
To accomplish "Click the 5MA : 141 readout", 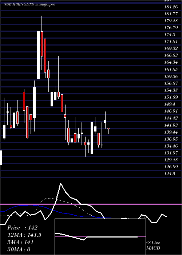I will (x=20, y=242).
